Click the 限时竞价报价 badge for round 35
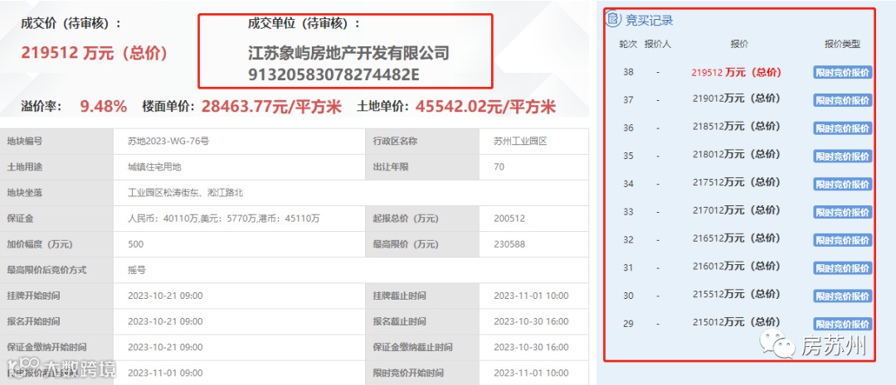Image resolution: width=896 pixels, height=385 pixels. tap(843, 156)
